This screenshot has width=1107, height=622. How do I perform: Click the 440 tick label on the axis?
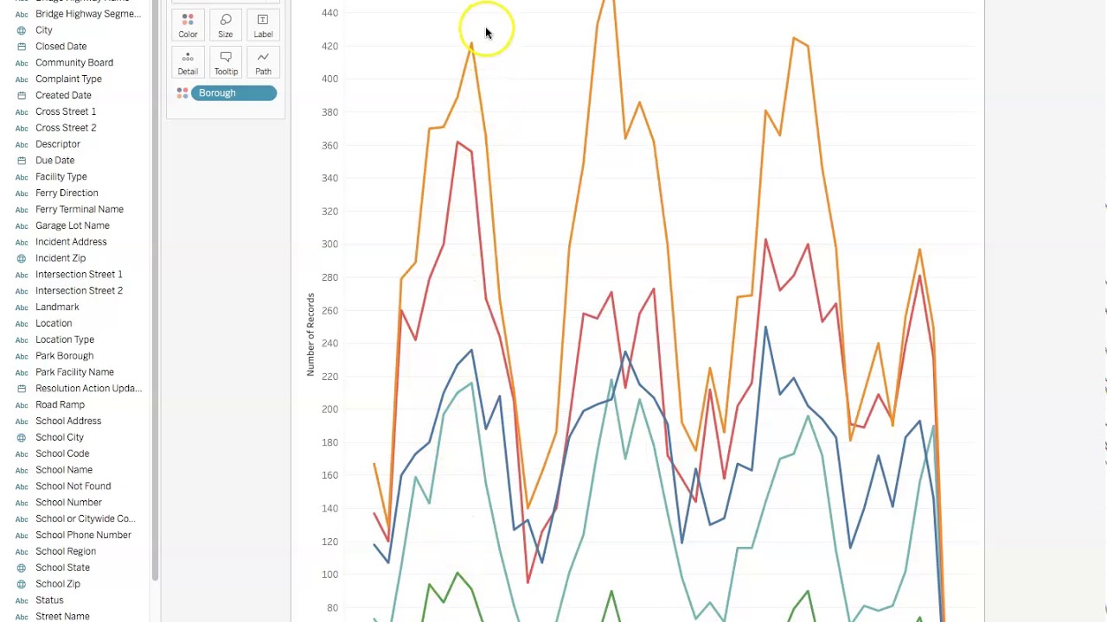click(x=330, y=13)
